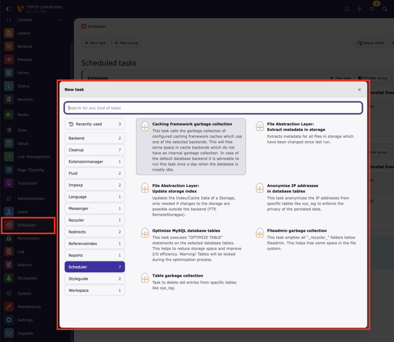Screen dimensions: 394x342
Task: Select the Scheduler category in New task dialog
Action: (95, 267)
